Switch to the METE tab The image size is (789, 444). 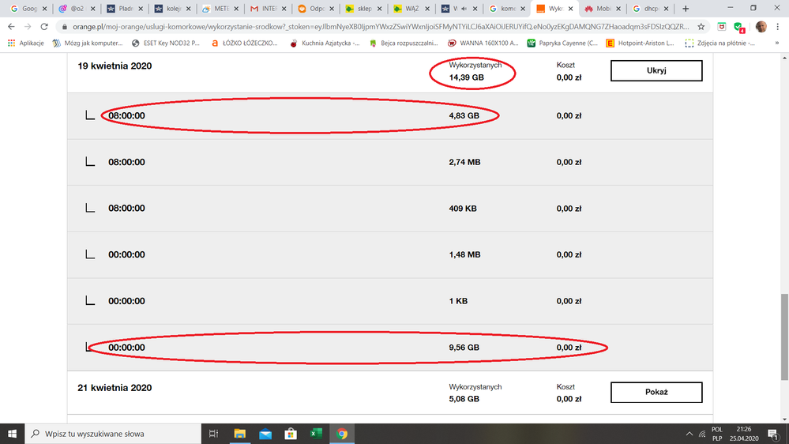pyautogui.click(x=220, y=9)
